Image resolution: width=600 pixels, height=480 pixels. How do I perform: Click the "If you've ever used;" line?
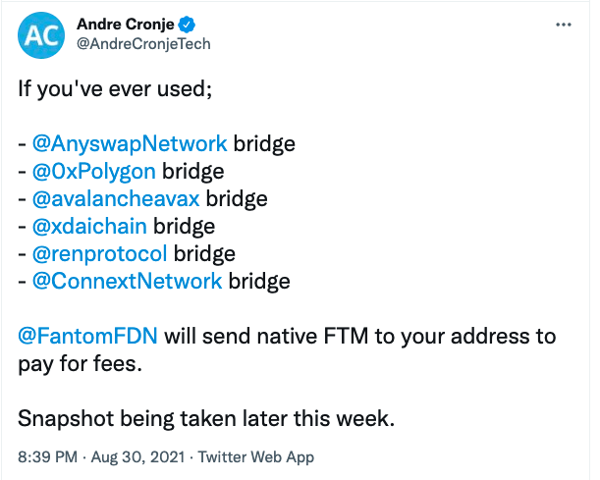tap(112, 89)
